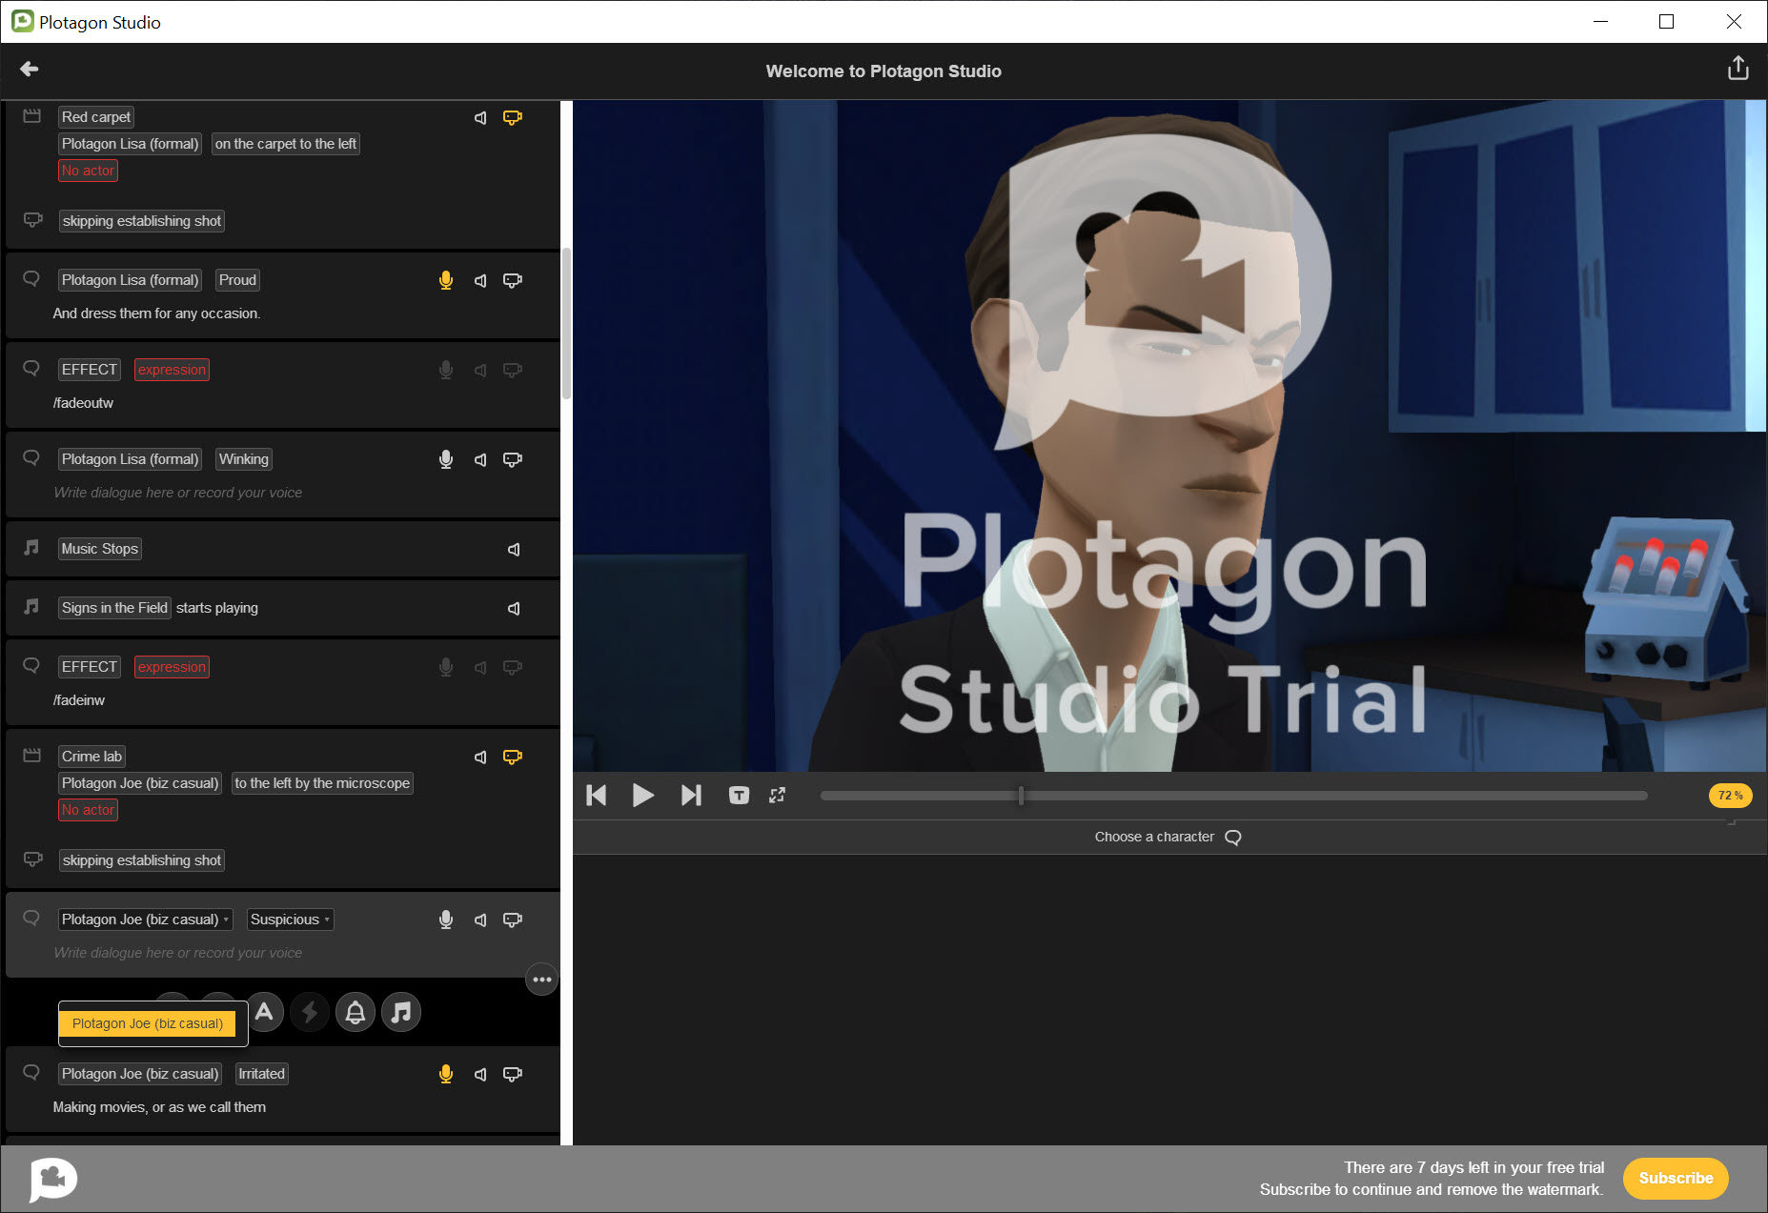Screen dimensions: 1768x1213
Task: Skip to previous with the back control
Action: tap(597, 795)
